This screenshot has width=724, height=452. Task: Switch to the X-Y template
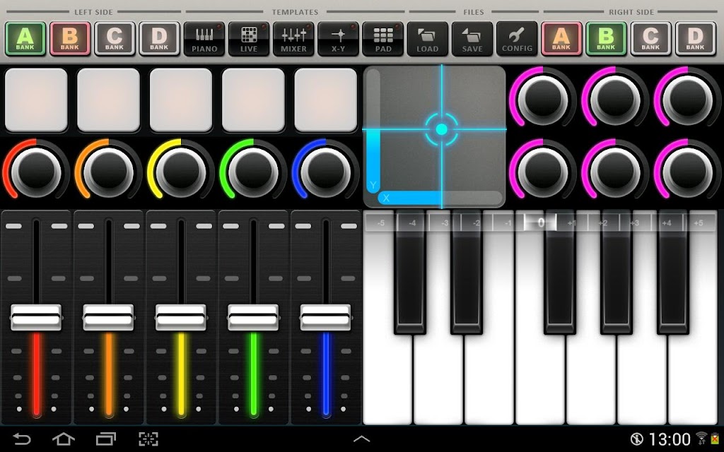[339, 40]
